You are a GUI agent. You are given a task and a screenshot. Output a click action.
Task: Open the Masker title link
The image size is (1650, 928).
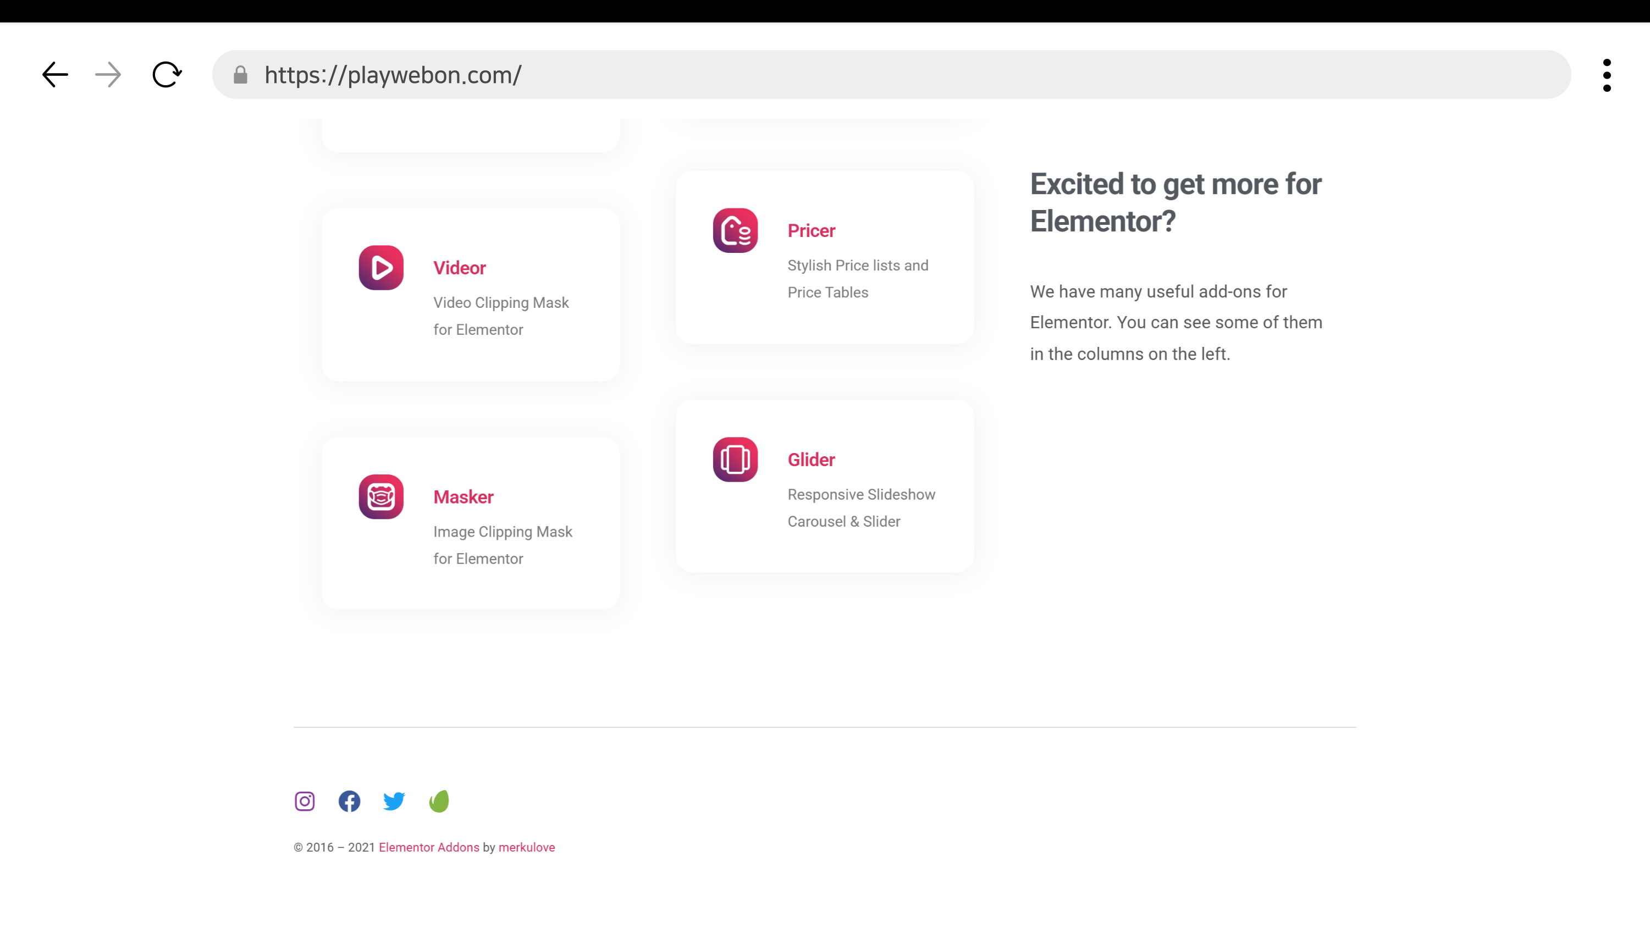463,497
